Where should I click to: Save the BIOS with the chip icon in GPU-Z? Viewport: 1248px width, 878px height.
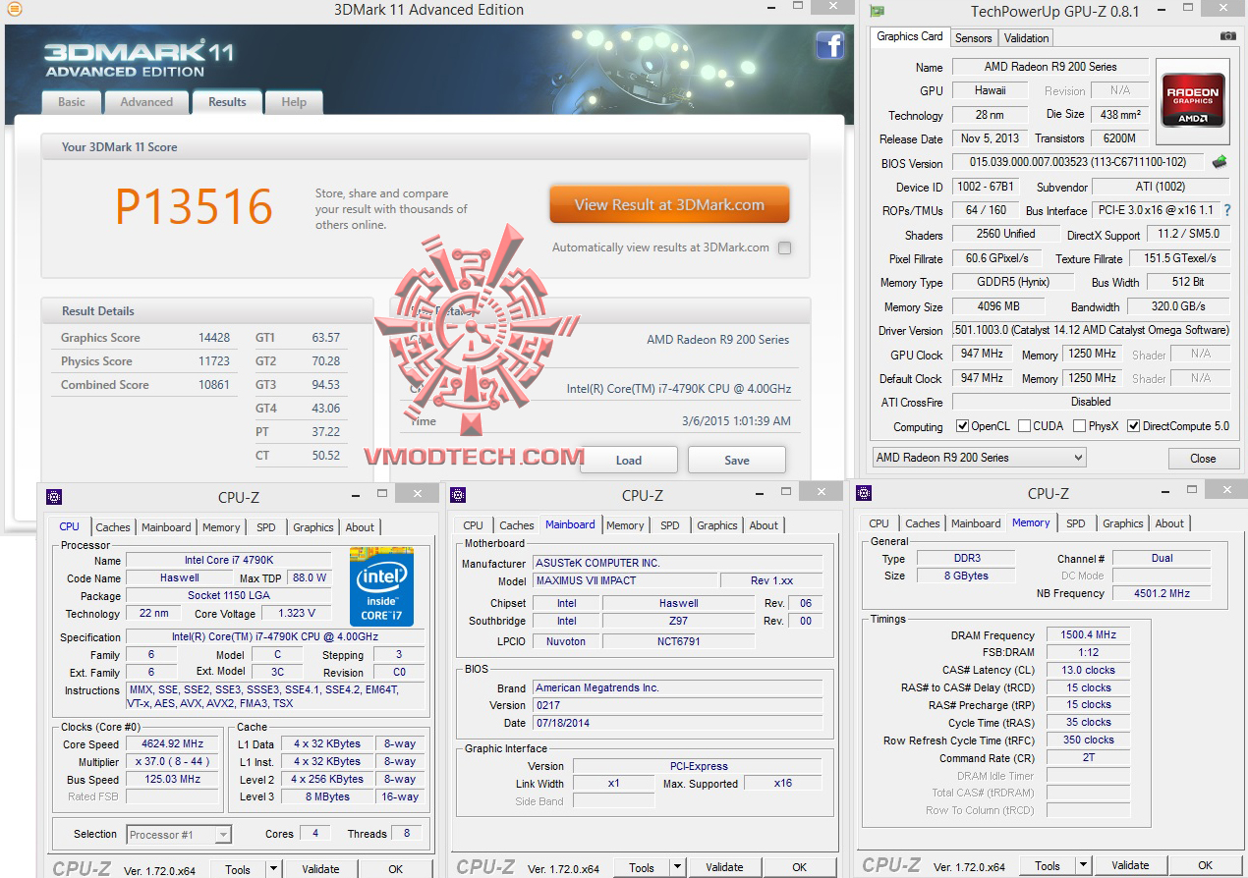point(1220,162)
